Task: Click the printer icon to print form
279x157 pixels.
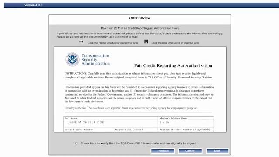Action: click(81, 42)
